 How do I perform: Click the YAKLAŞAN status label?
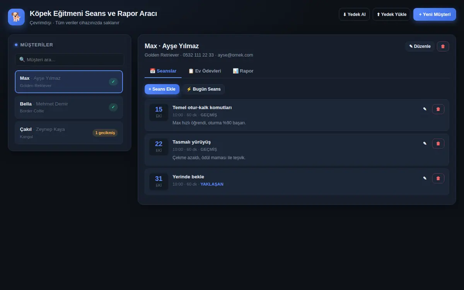click(212, 184)
